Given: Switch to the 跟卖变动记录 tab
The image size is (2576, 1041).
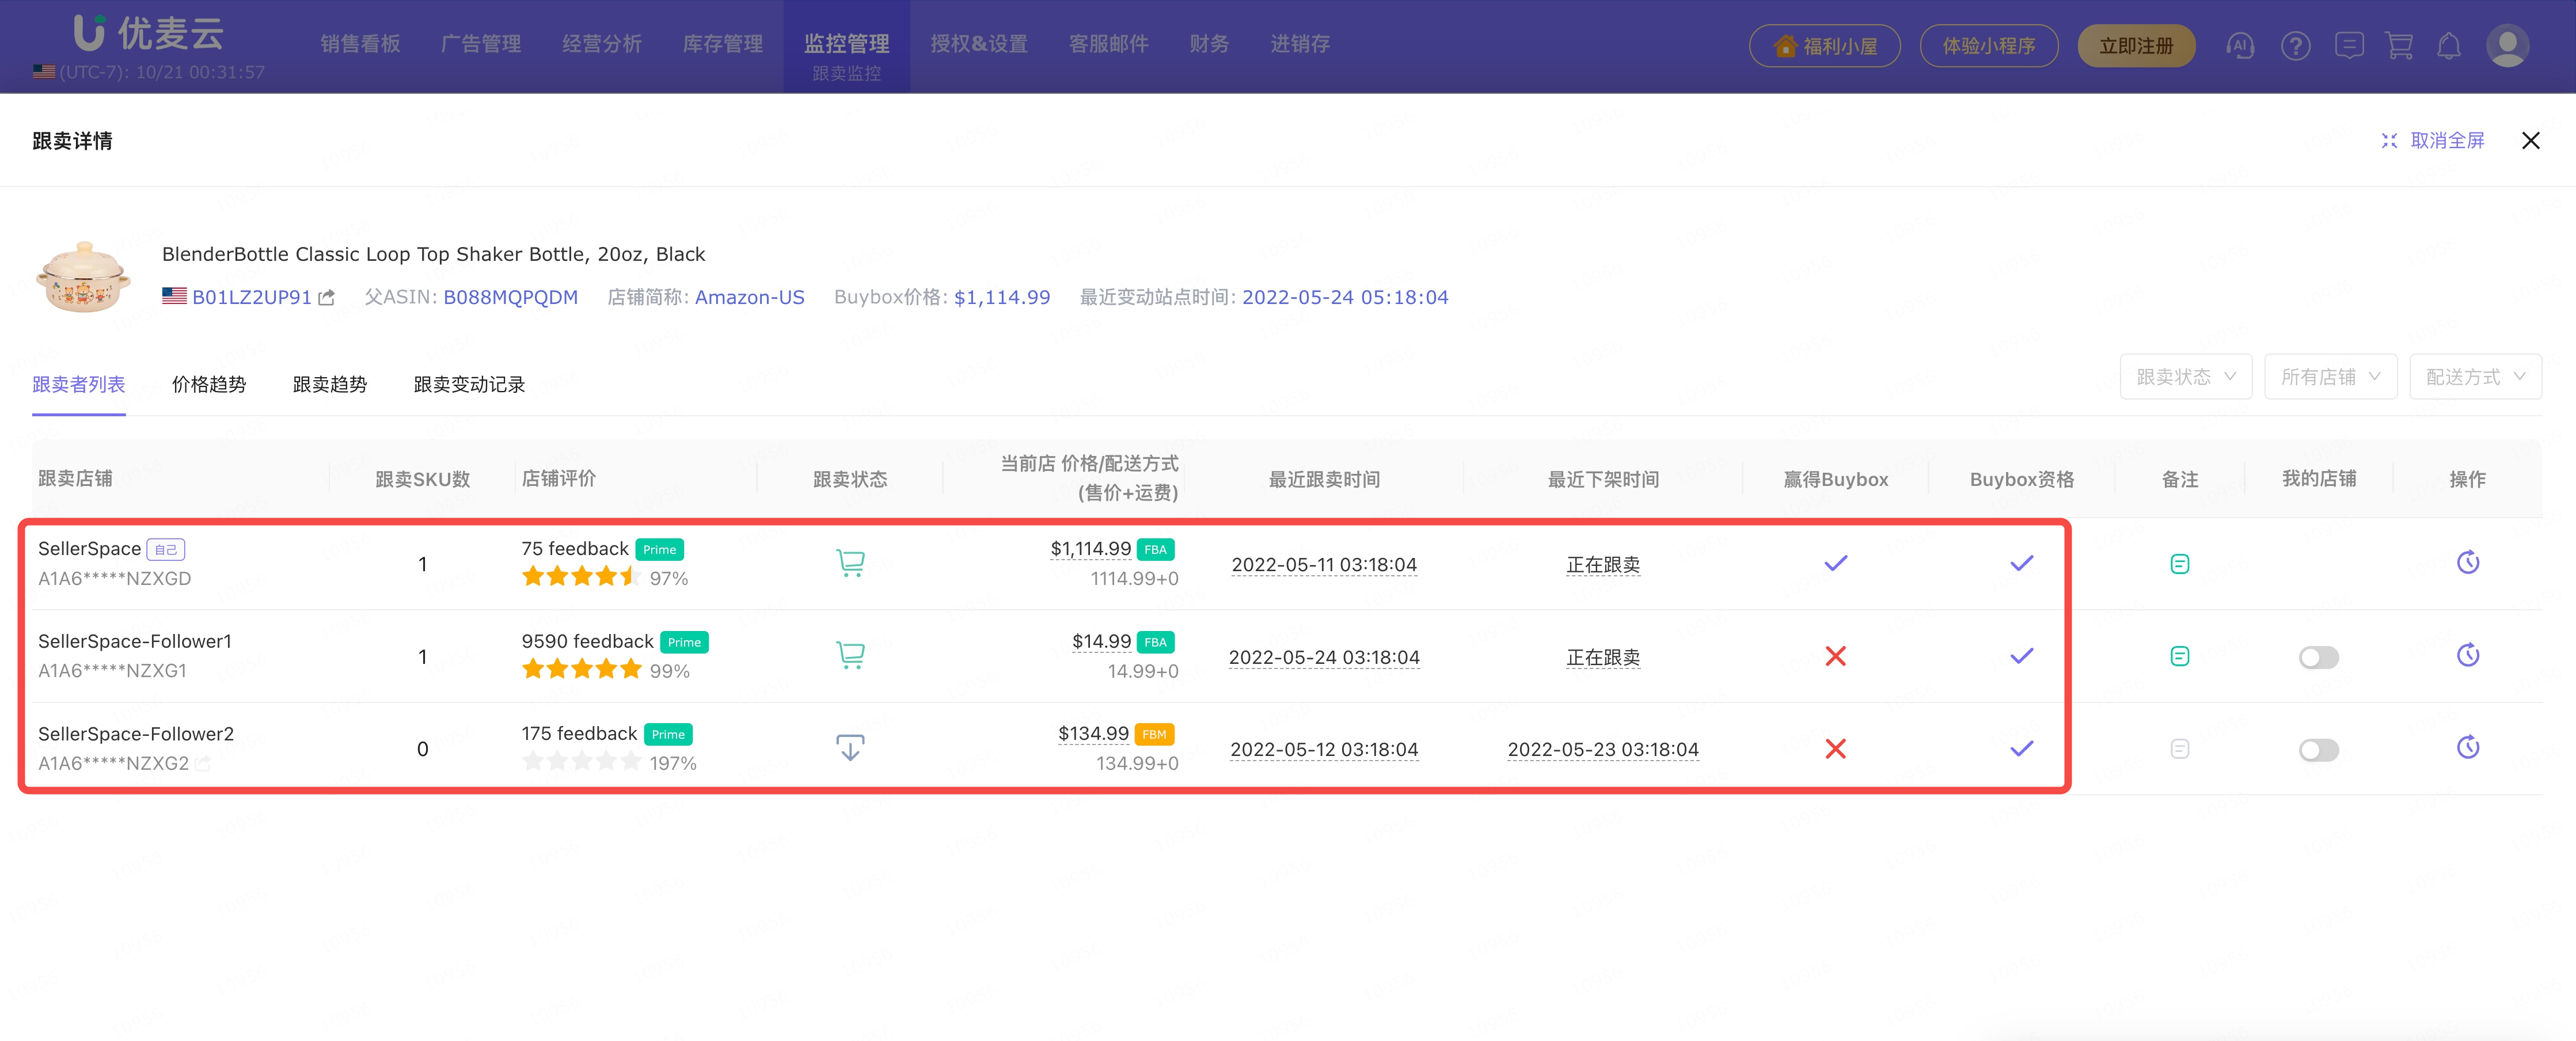Looking at the screenshot, I should click(x=469, y=385).
